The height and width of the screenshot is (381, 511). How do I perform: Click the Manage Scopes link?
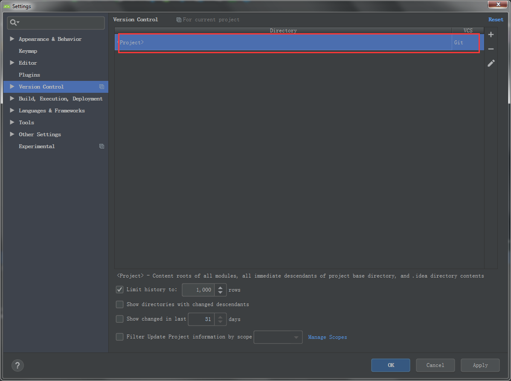pos(327,337)
